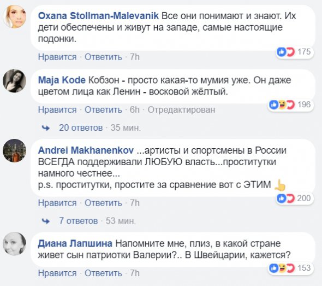
Task: Show edit history via Отредактирован
Action: click(x=182, y=110)
